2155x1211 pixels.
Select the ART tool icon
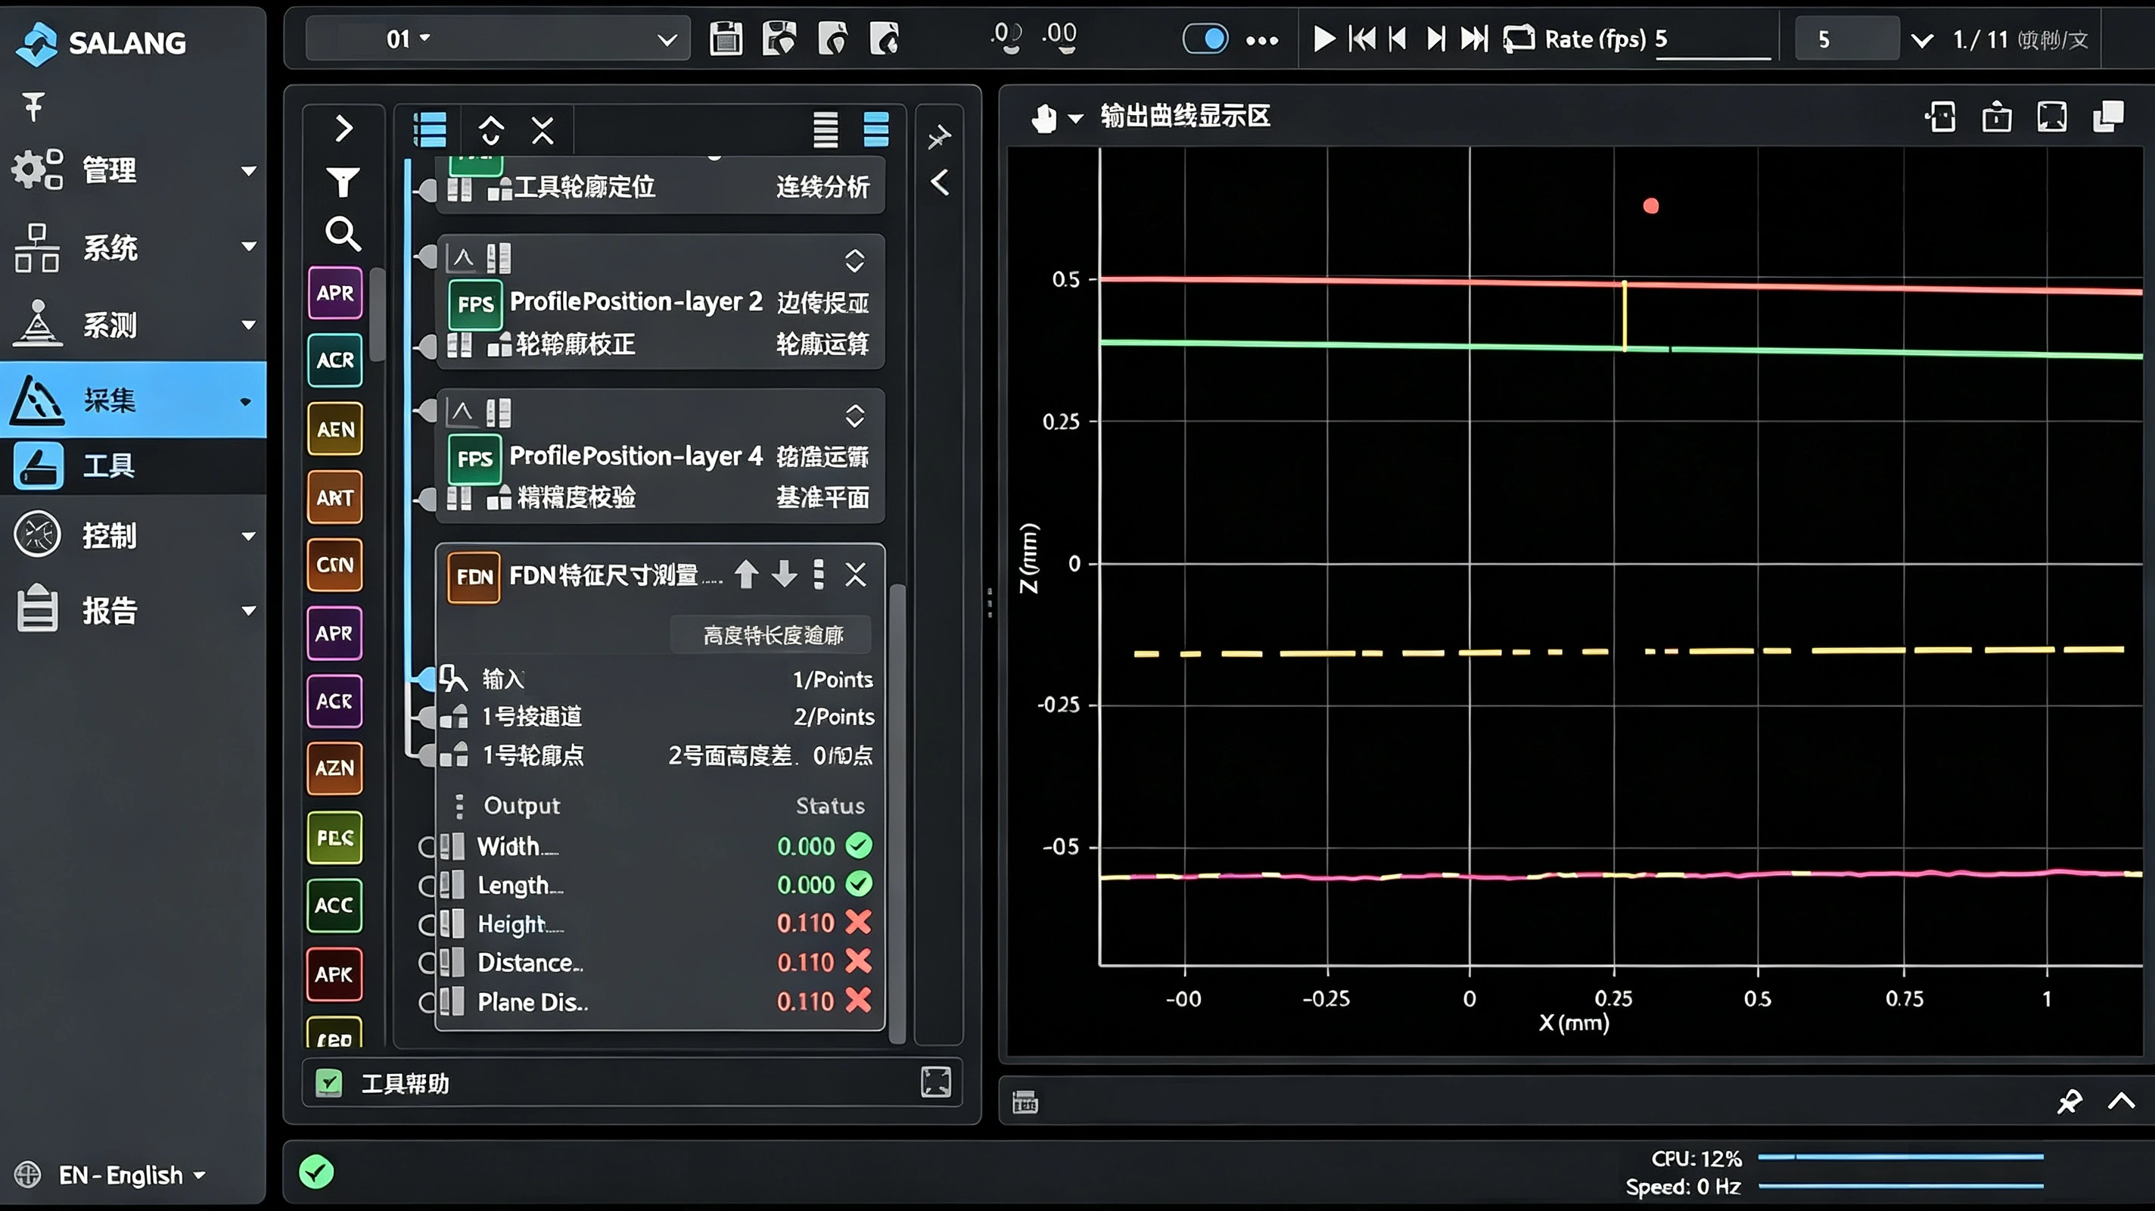pyautogui.click(x=334, y=497)
